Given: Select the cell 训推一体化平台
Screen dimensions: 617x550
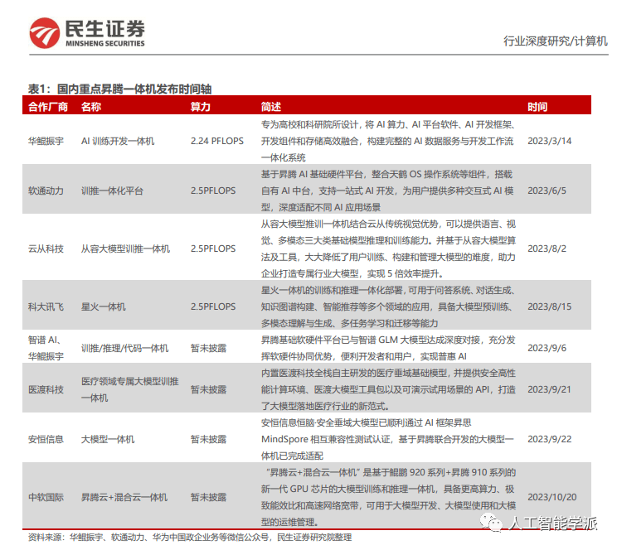Looking at the screenshot, I should [112, 191].
